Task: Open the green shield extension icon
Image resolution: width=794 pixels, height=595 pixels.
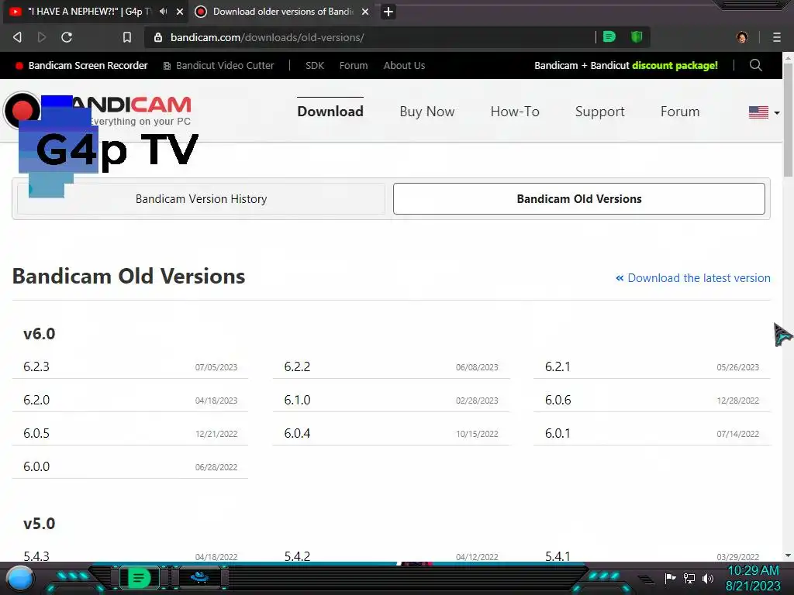Action: point(637,37)
